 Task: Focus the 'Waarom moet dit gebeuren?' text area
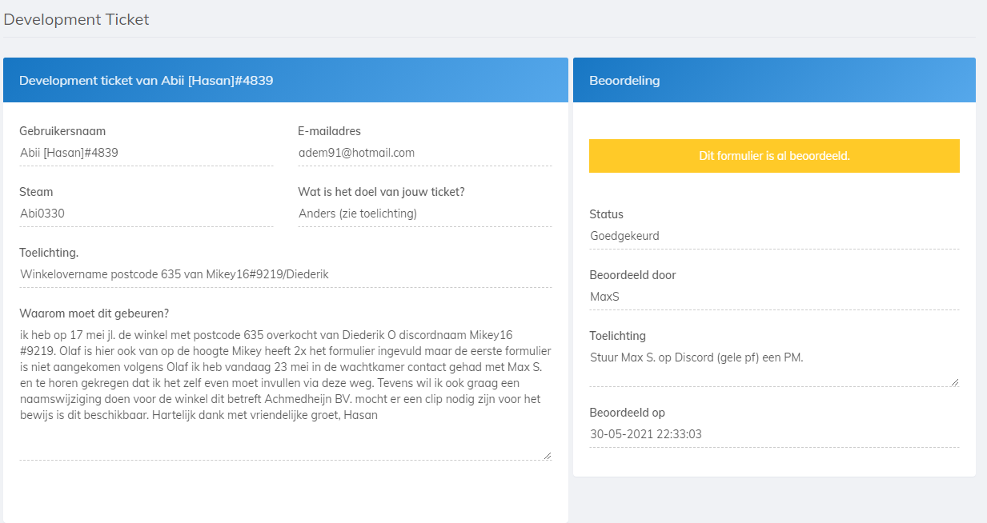285,392
